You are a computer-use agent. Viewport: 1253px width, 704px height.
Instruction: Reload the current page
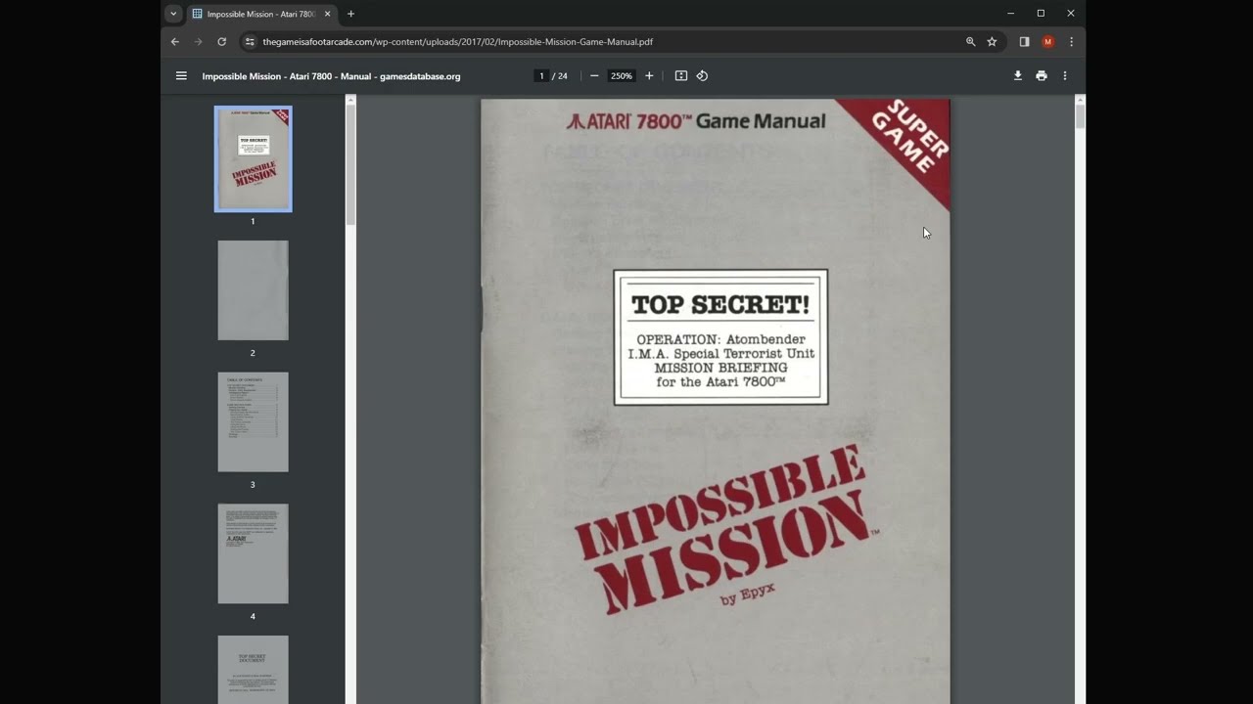click(x=221, y=42)
